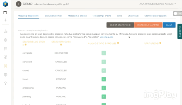Add new state for closed row
This screenshot has width=182, height=105.
point(104,70)
